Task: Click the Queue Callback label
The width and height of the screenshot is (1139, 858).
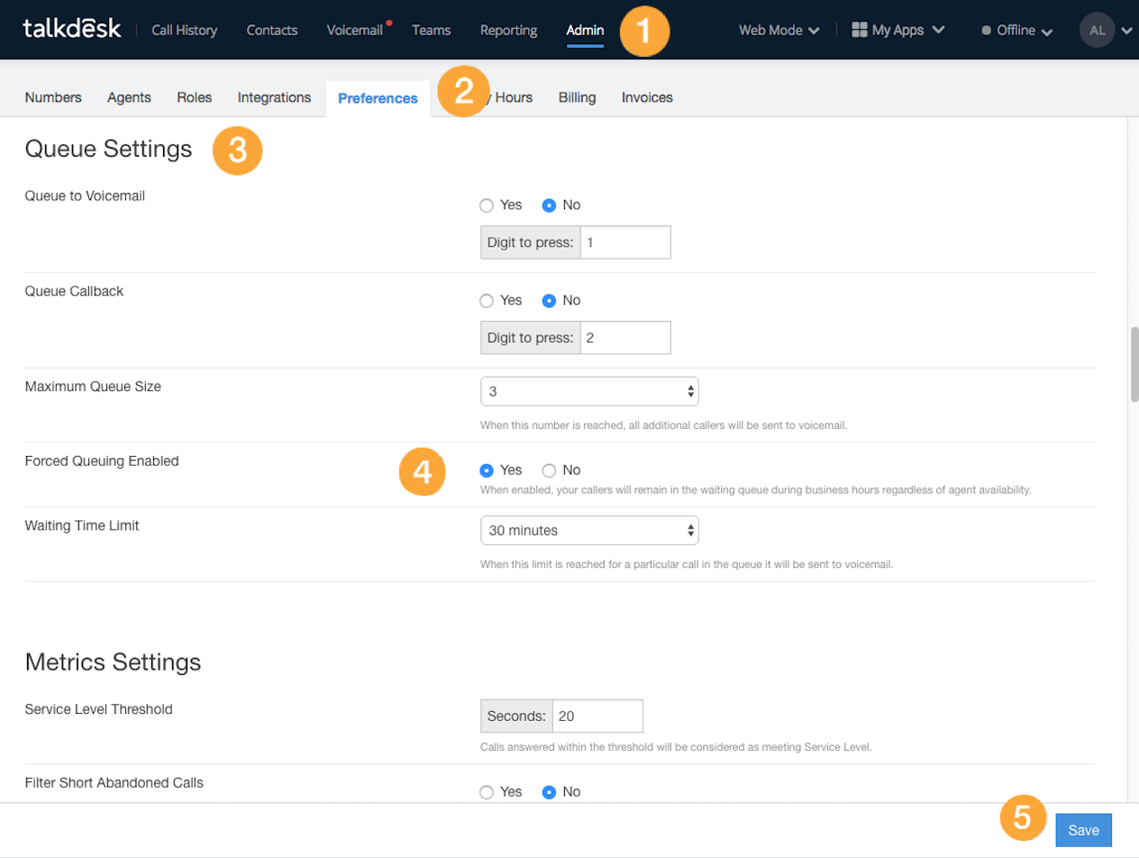Action: [74, 291]
